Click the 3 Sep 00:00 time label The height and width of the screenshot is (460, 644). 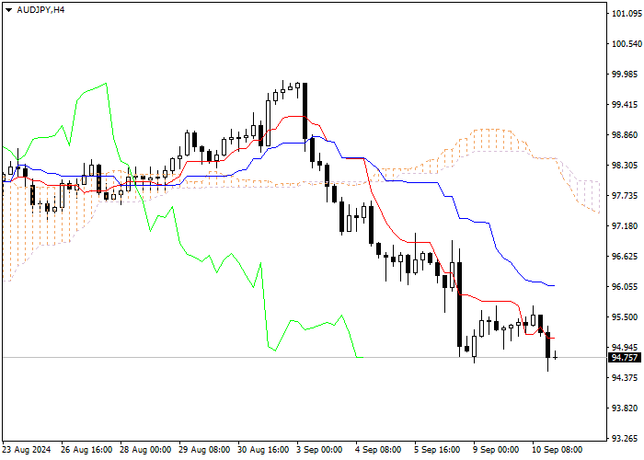(320, 450)
